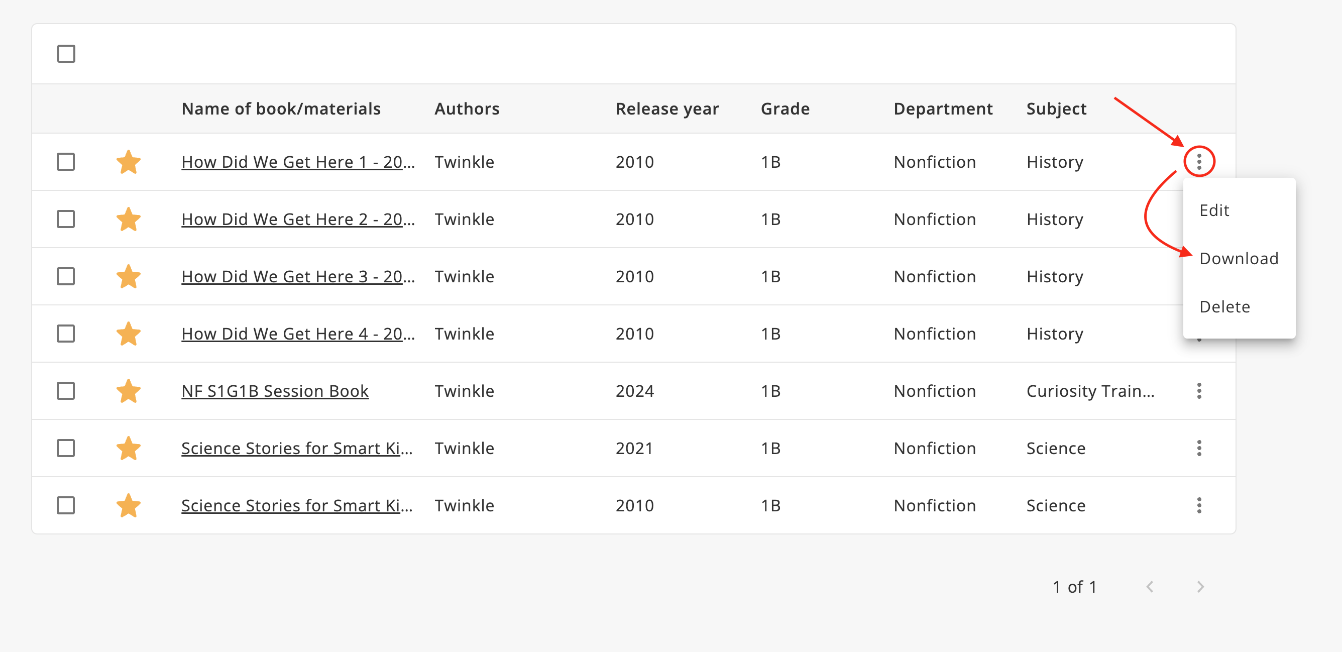Click the Release year column header
Screen dimensions: 1342x652
[x=667, y=109]
